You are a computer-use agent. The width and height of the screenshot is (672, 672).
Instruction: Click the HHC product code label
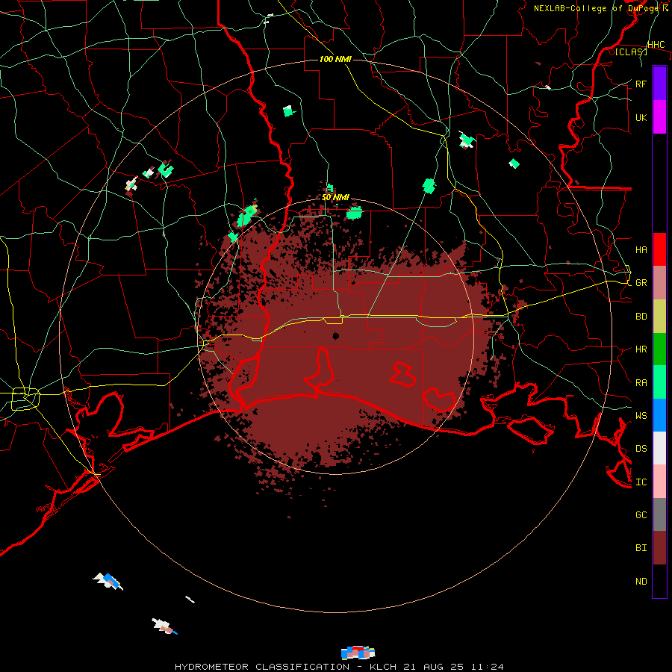tap(656, 45)
